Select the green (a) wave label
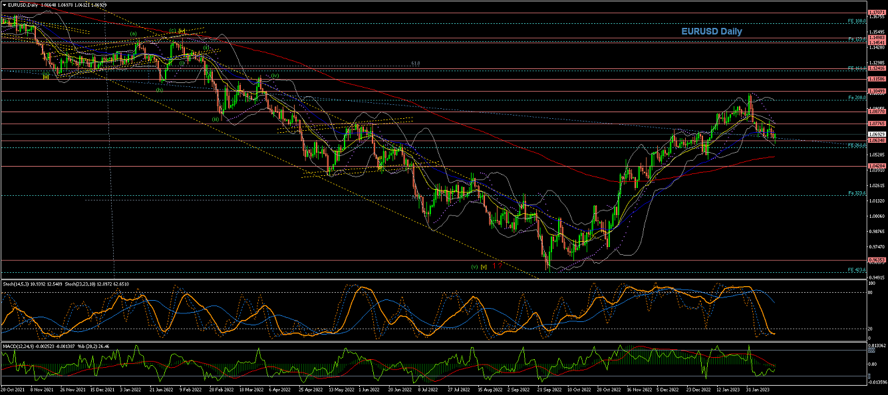The image size is (888, 395). pos(134,33)
